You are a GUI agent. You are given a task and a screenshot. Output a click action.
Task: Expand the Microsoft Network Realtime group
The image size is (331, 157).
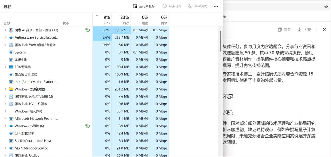tap(5, 119)
